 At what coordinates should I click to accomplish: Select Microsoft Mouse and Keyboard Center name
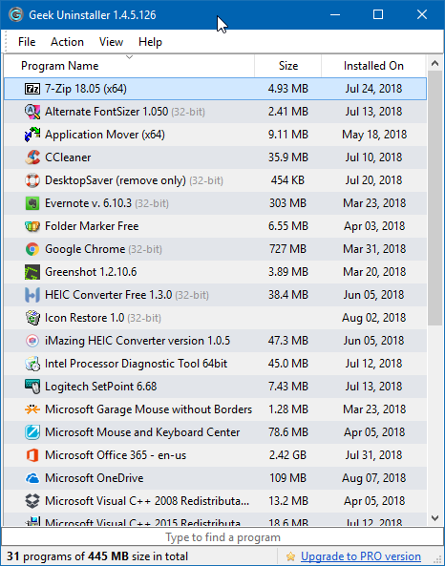pyautogui.click(x=142, y=432)
